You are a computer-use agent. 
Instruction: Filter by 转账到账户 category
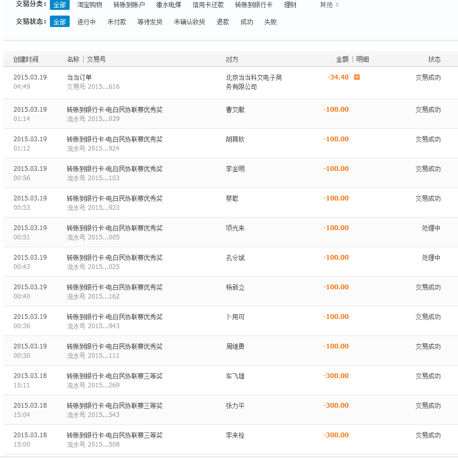click(129, 5)
